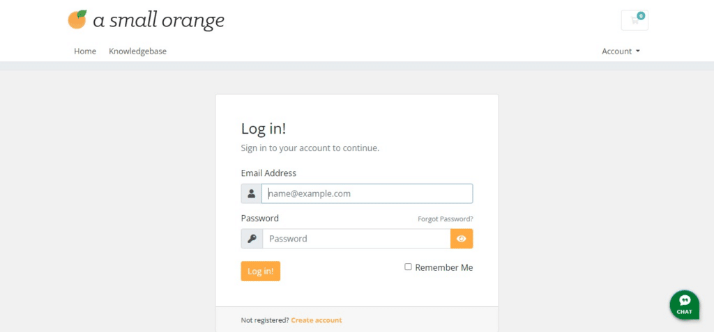The width and height of the screenshot is (714, 332).
Task: Click the Remember Me label text
Action: [x=444, y=267]
